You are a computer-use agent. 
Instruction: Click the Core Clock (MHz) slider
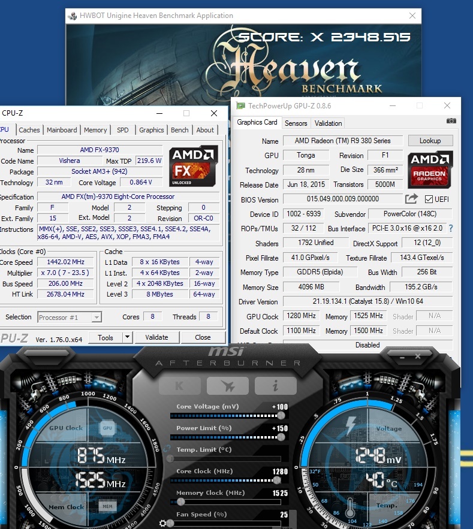[225, 480]
